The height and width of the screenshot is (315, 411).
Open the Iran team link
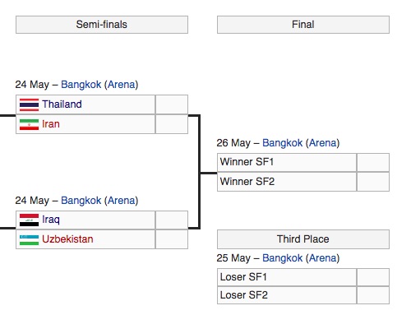coord(51,124)
